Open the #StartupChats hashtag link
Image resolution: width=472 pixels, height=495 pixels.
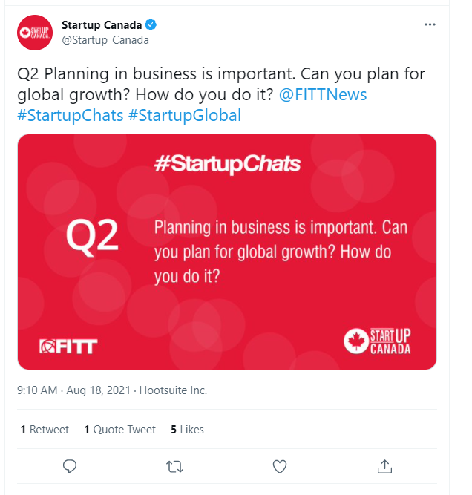70,115
